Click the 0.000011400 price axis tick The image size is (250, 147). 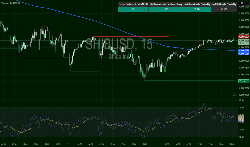244,95
